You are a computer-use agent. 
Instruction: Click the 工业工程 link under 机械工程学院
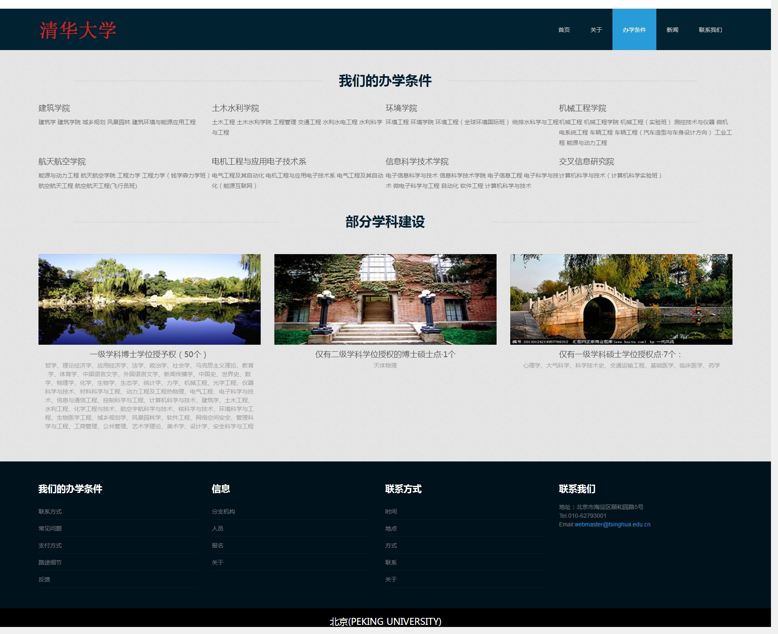[723, 132]
